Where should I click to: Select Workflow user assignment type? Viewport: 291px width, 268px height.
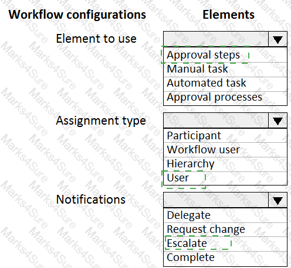point(225,150)
